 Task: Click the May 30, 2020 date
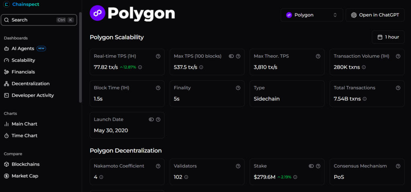coord(111,130)
